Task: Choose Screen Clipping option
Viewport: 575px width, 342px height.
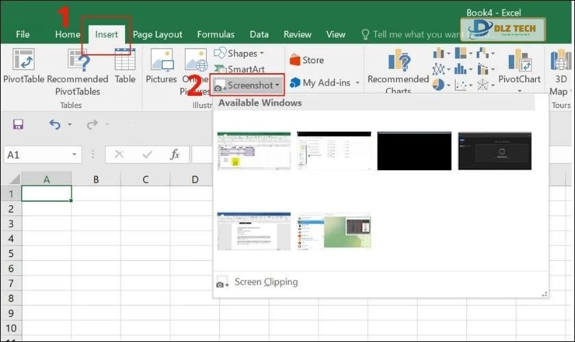Action: (x=266, y=282)
